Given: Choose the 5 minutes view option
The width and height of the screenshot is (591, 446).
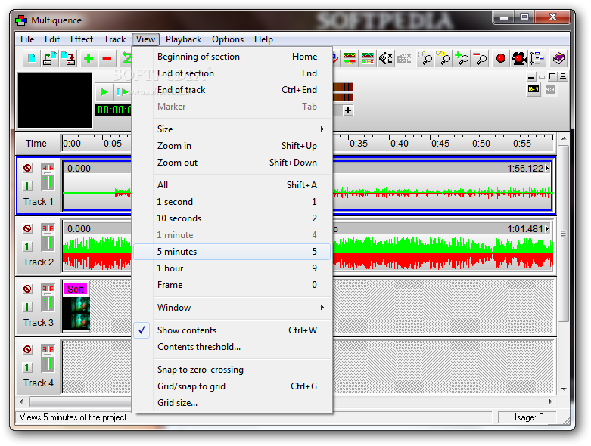Looking at the screenshot, I should tap(232, 252).
